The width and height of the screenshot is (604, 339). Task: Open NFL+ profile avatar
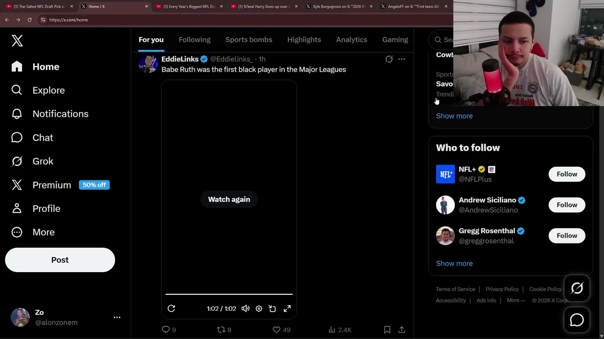pyautogui.click(x=445, y=174)
